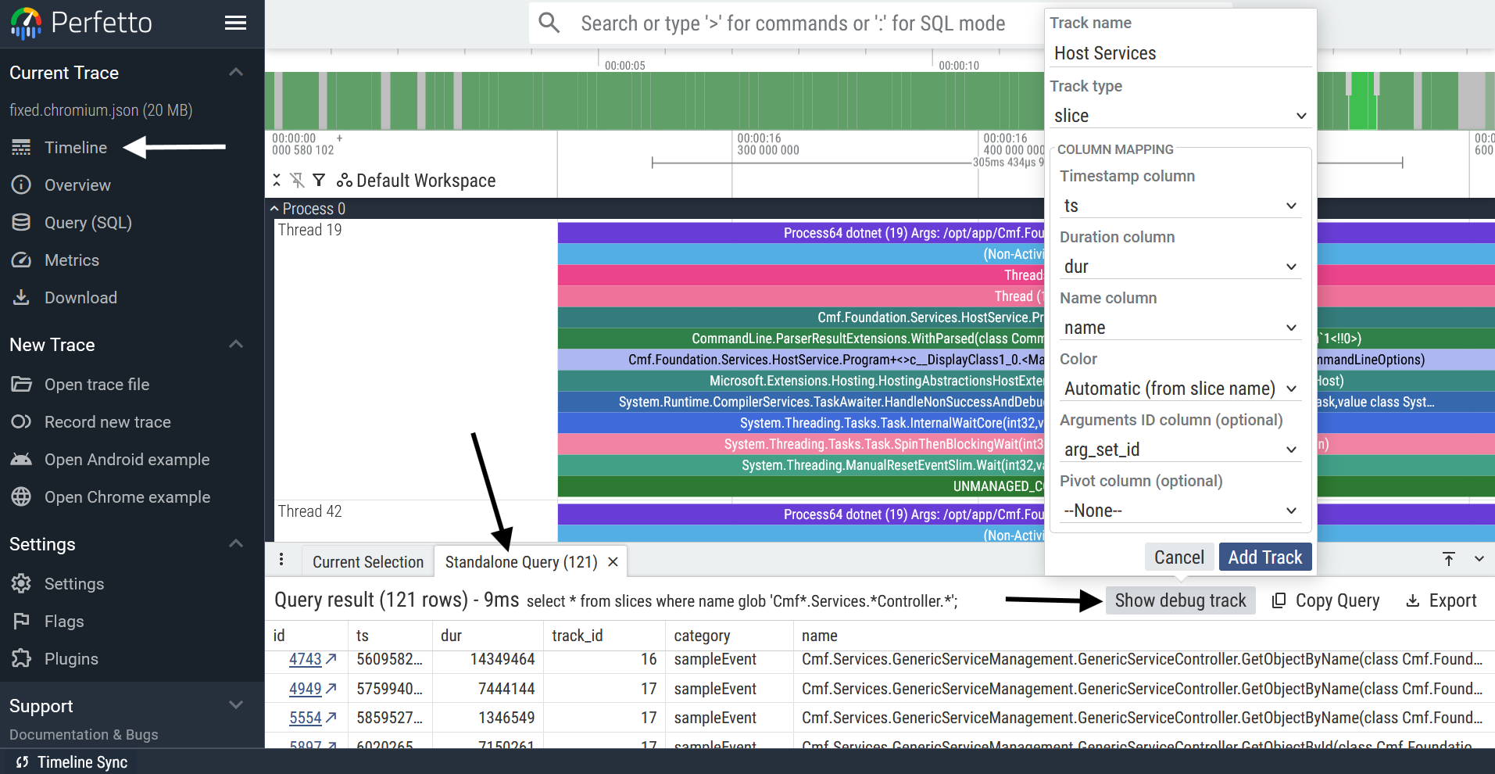Open the Pivot column dropdown
Screen dimensions: 1495x774
pyautogui.click(x=1178, y=510)
